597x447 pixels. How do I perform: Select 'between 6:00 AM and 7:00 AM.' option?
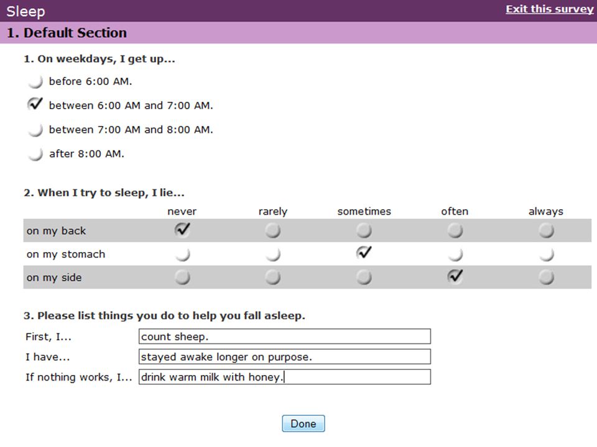click(35, 104)
